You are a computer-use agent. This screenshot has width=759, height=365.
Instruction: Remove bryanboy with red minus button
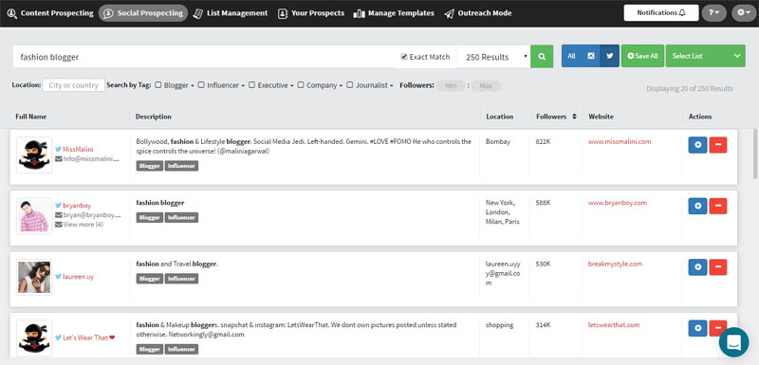[718, 206]
